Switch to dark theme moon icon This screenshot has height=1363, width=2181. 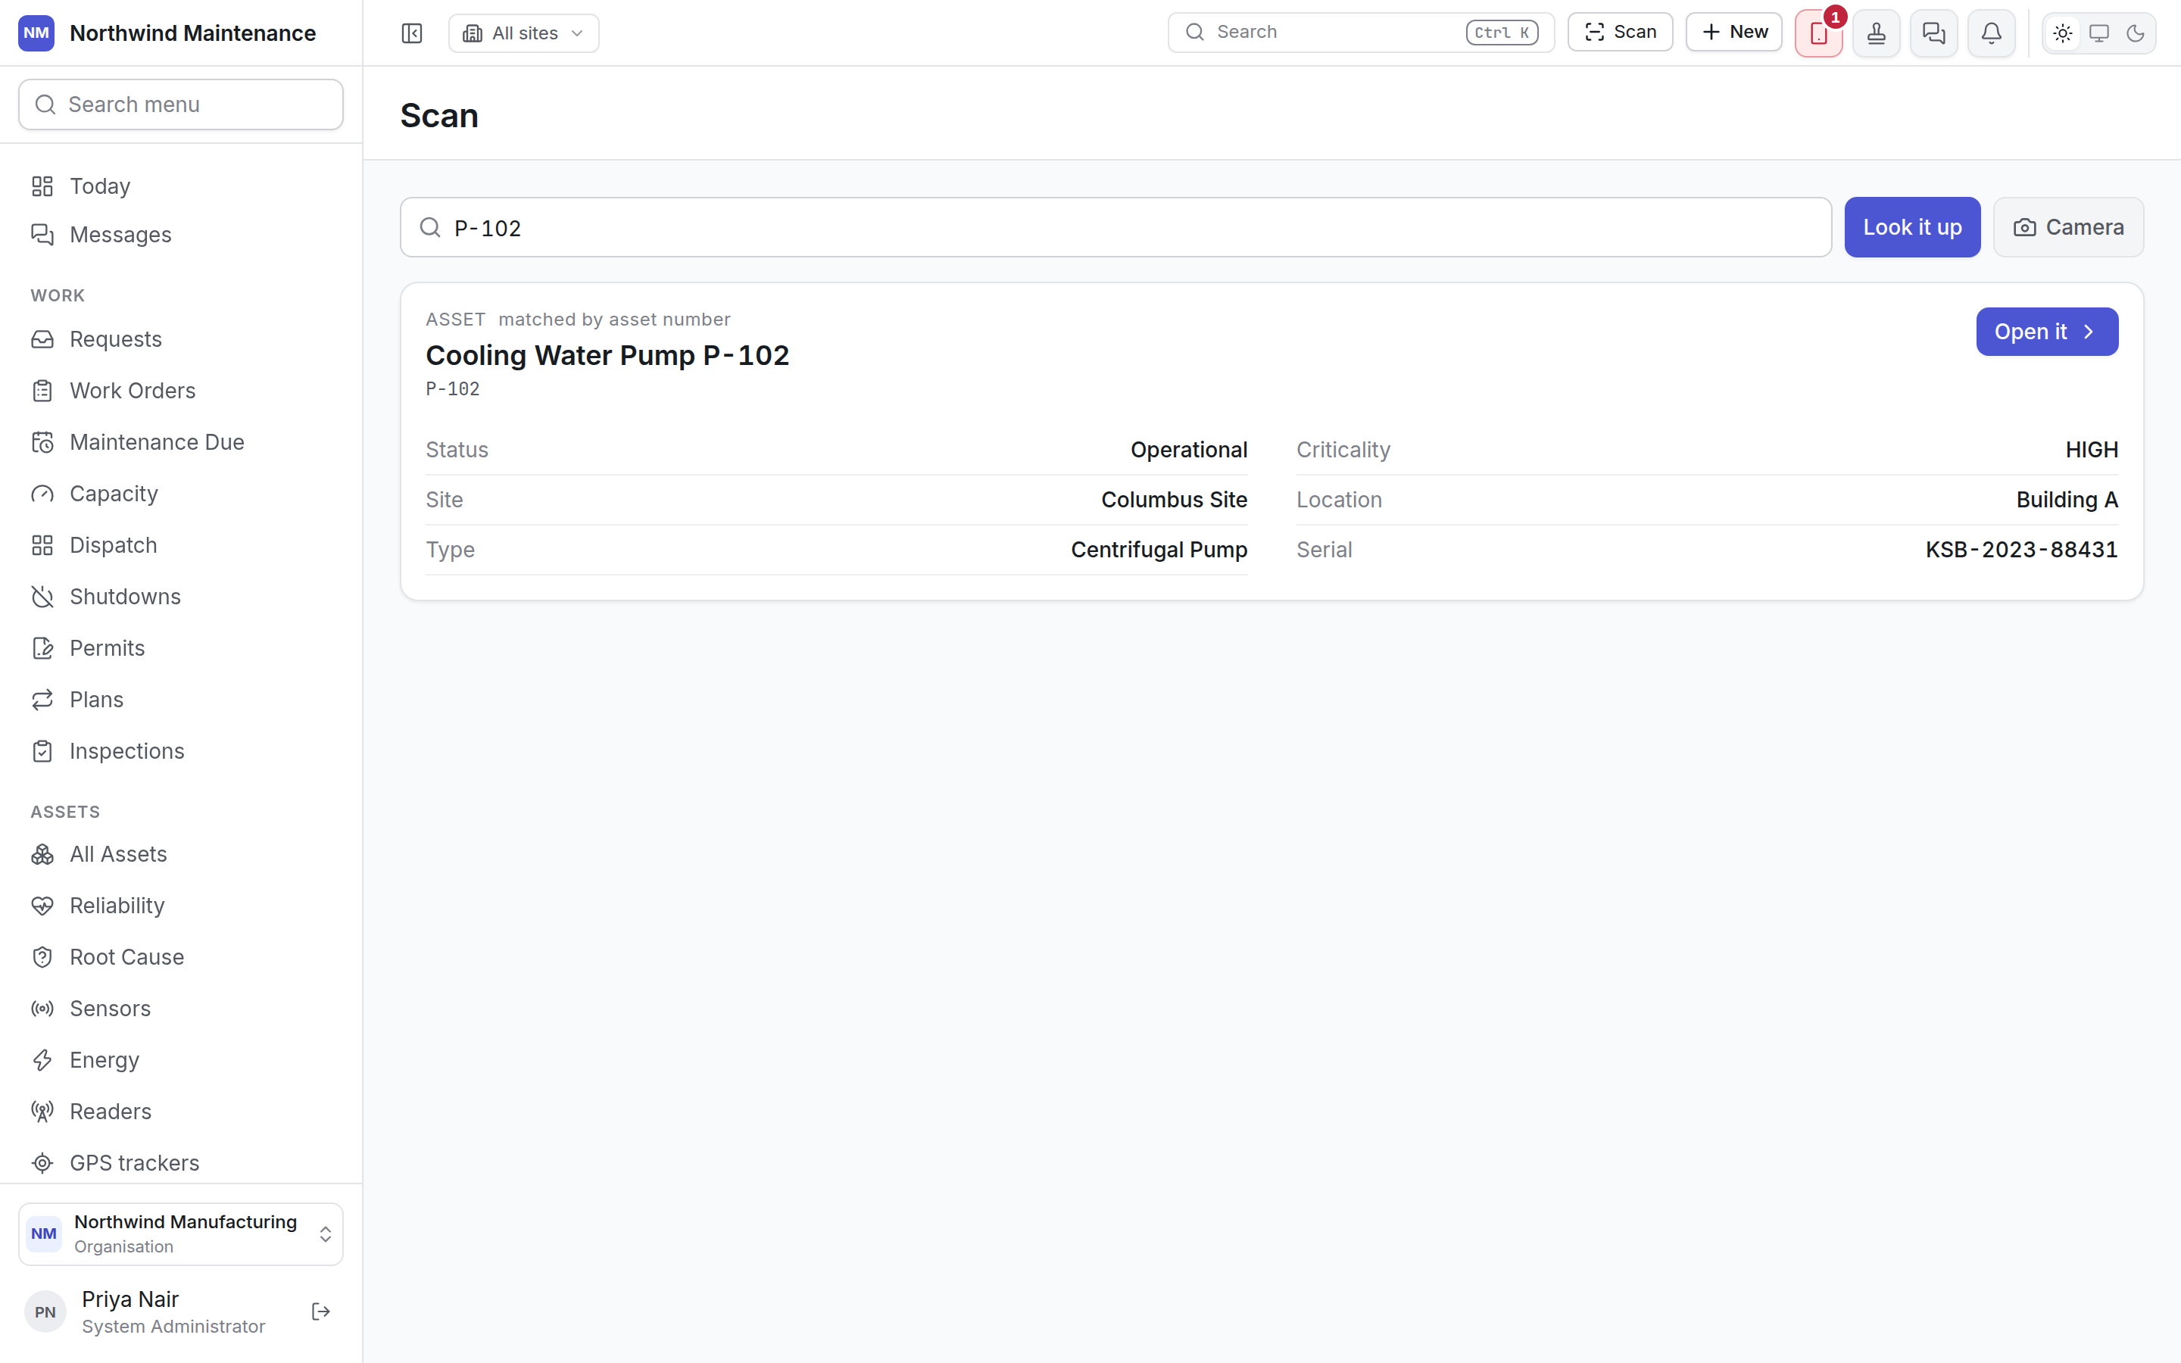click(x=2135, y=33)
